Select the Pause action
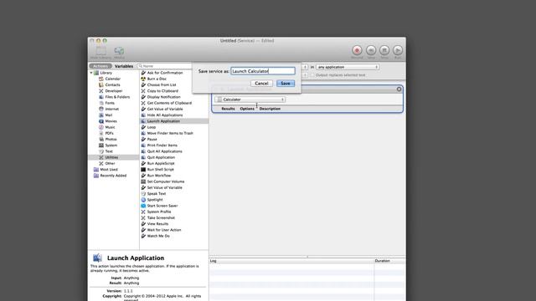The width and height of the screenshot is (536, 301). tap(152, 140)
